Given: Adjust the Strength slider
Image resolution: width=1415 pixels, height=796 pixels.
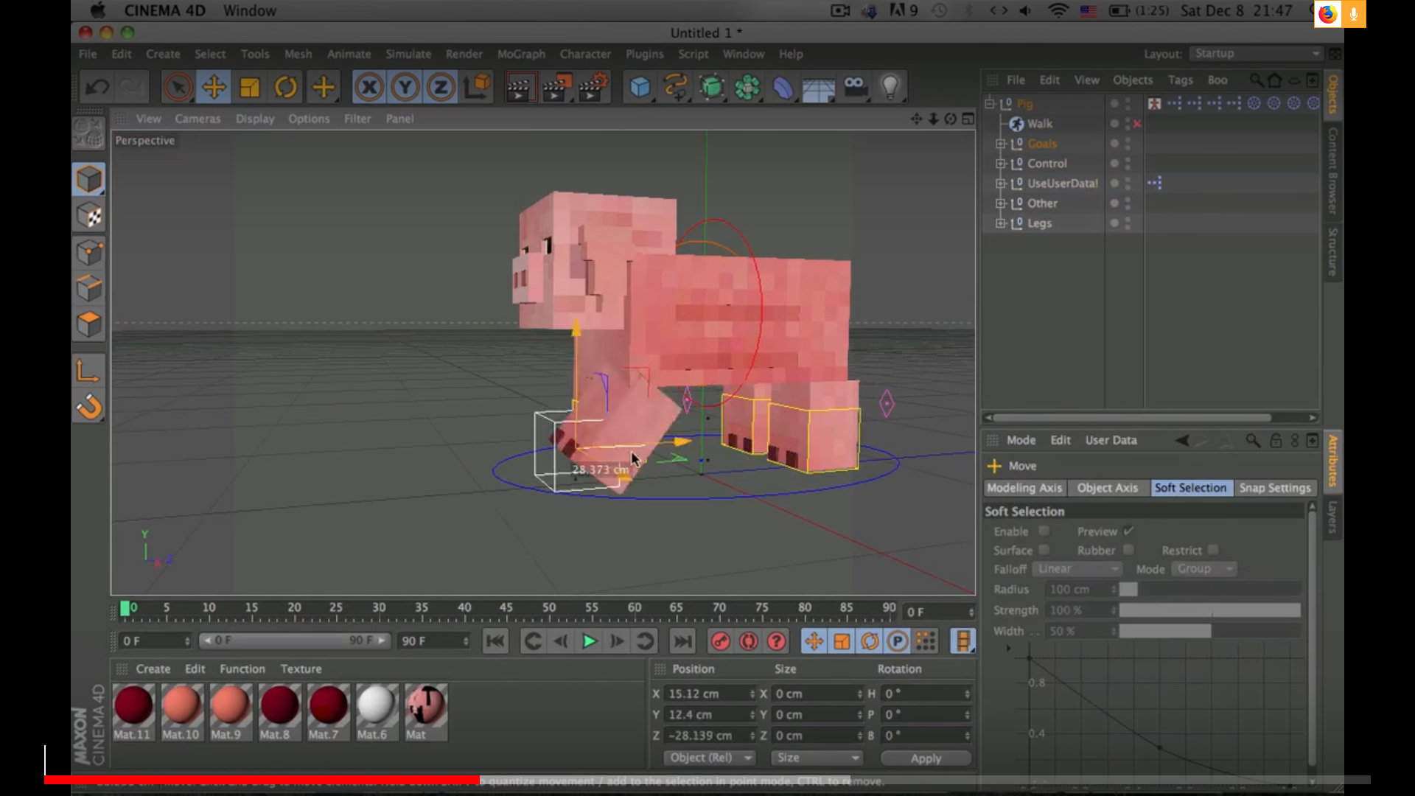Looking at the screenshot, I should point(1209,610).
